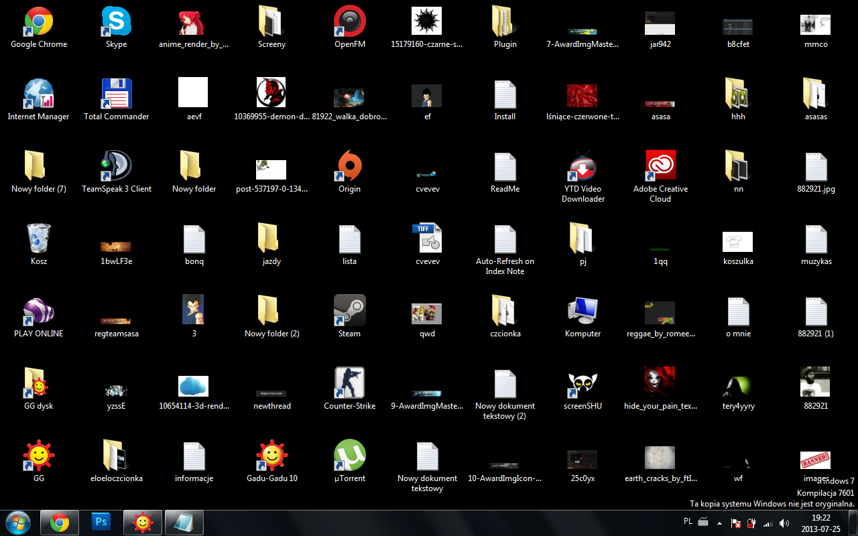The image size is (858, 536).
Task: Open the YTD Video Downloader shortcut
Action: [x=583, y=167]
